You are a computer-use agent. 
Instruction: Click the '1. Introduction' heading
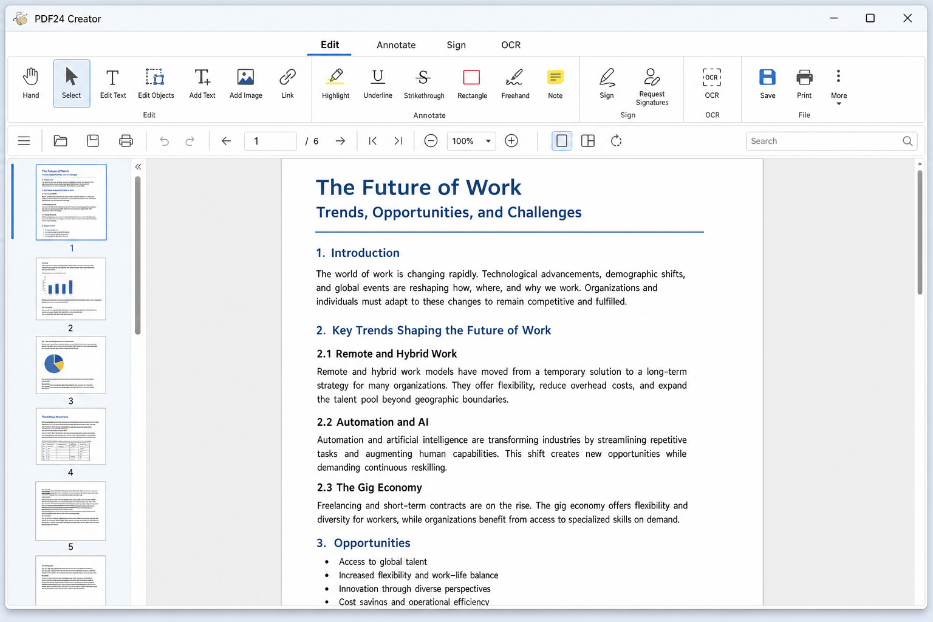[x=358, y=253]
